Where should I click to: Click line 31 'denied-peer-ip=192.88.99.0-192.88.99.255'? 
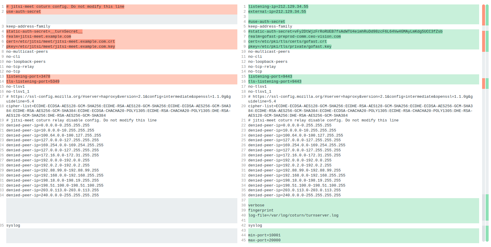295,170
